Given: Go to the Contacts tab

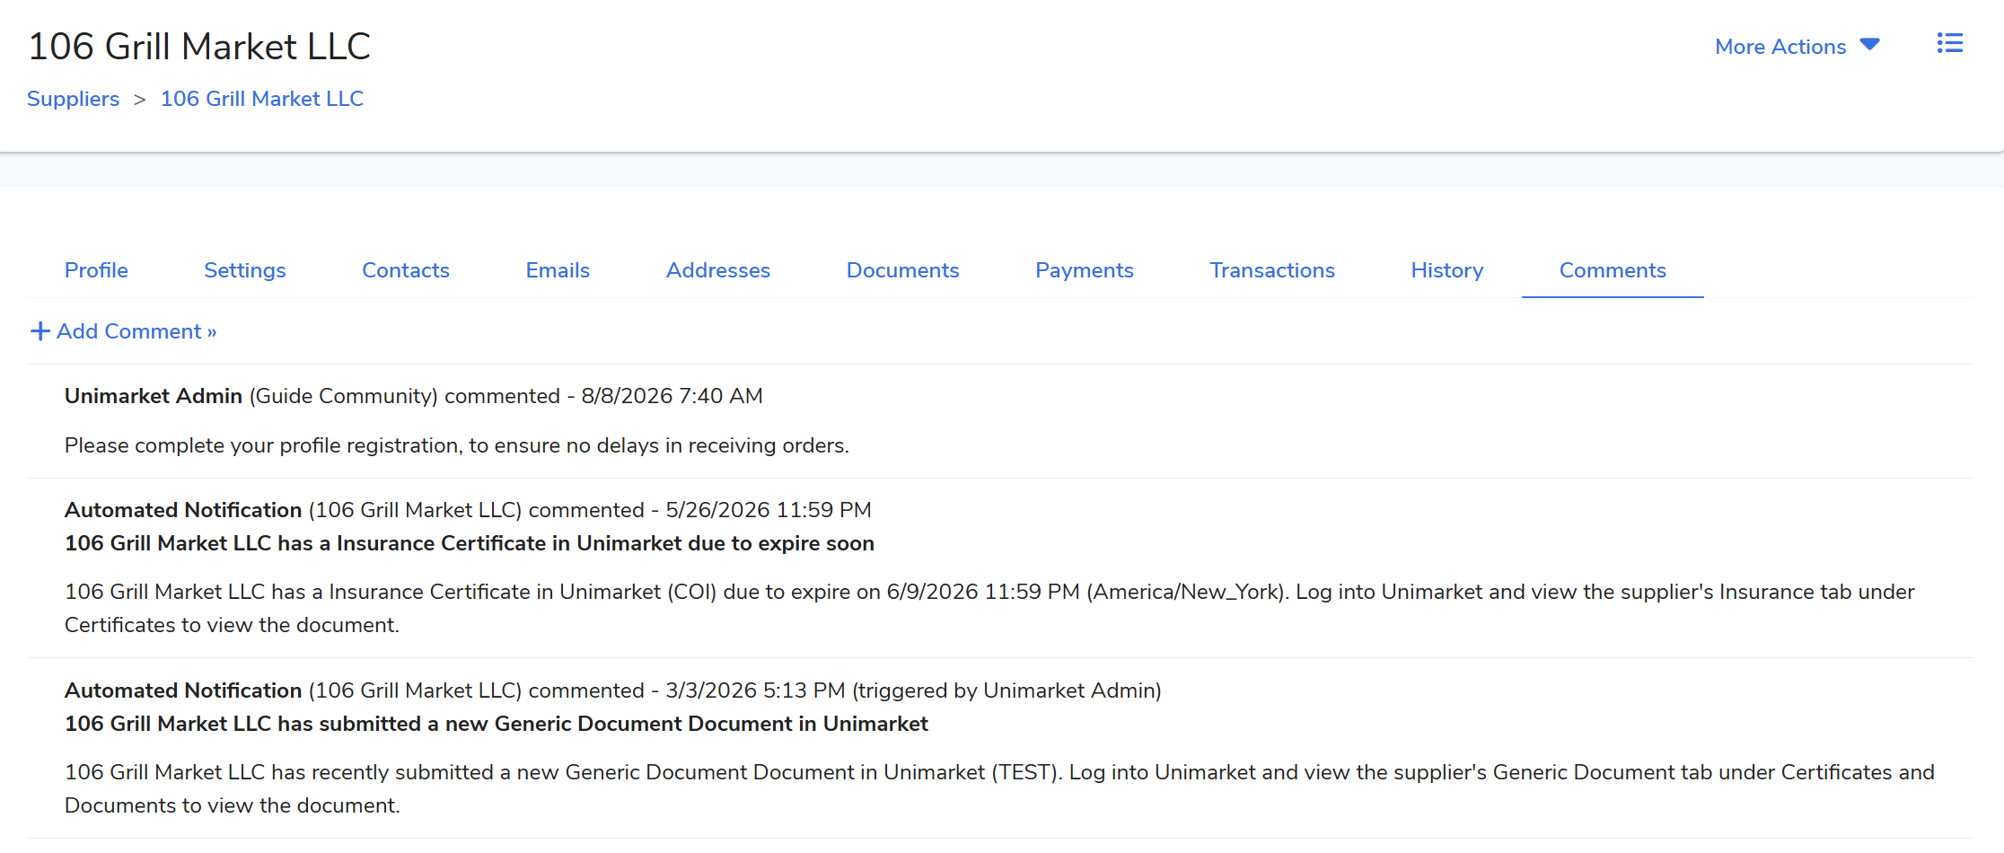Looking at the screenshot, I should 406,270.
